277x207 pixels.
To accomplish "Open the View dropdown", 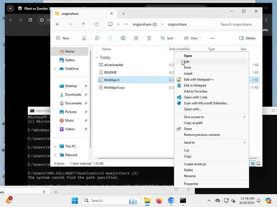I will 193,38.
